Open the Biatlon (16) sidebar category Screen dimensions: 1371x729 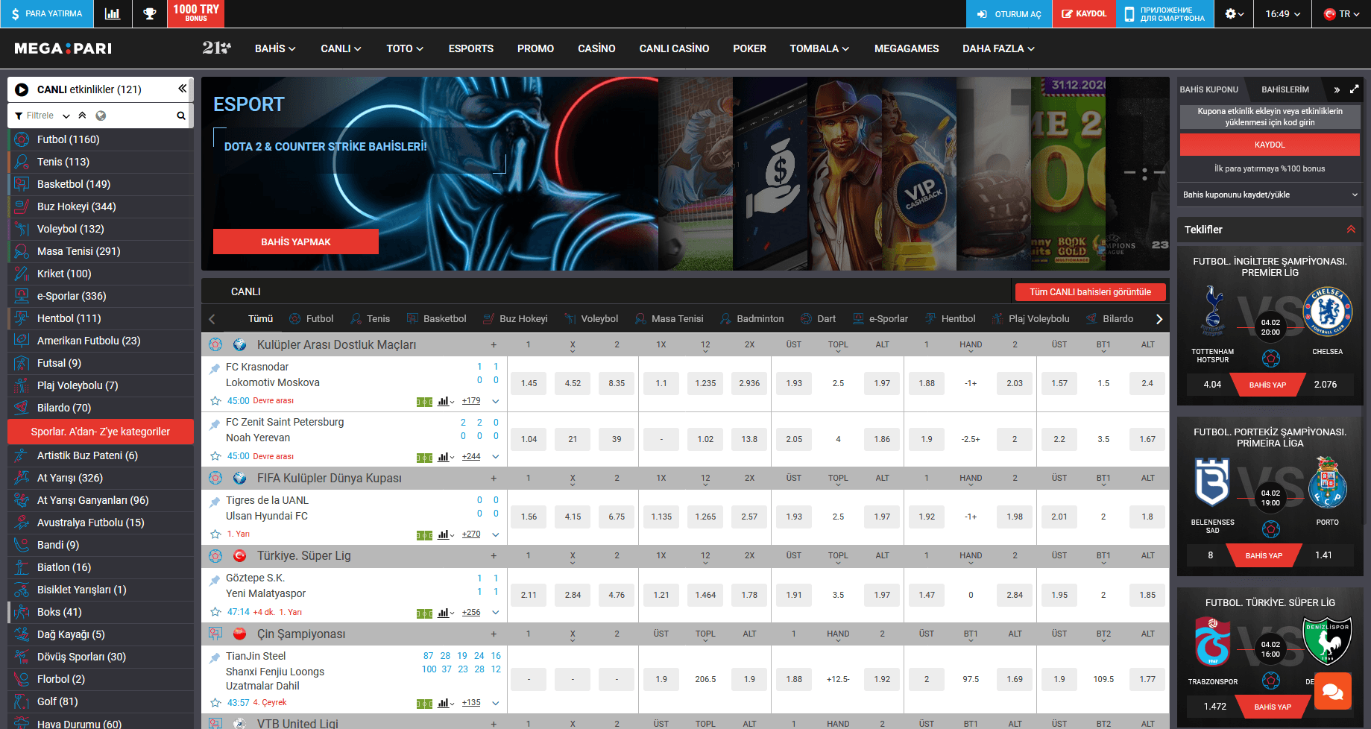coord(101,567)
